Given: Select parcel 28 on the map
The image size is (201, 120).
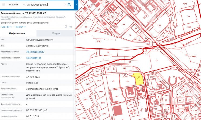Looking at the screenshot, I should tap(108, 52).
